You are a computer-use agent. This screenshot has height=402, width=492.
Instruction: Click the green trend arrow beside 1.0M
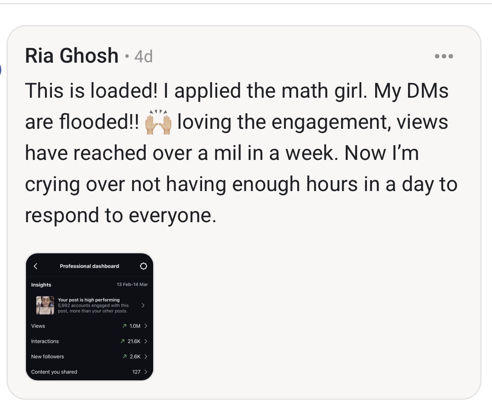pos(125,326)
